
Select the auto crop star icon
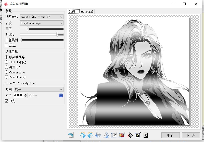tap(122, 135)
